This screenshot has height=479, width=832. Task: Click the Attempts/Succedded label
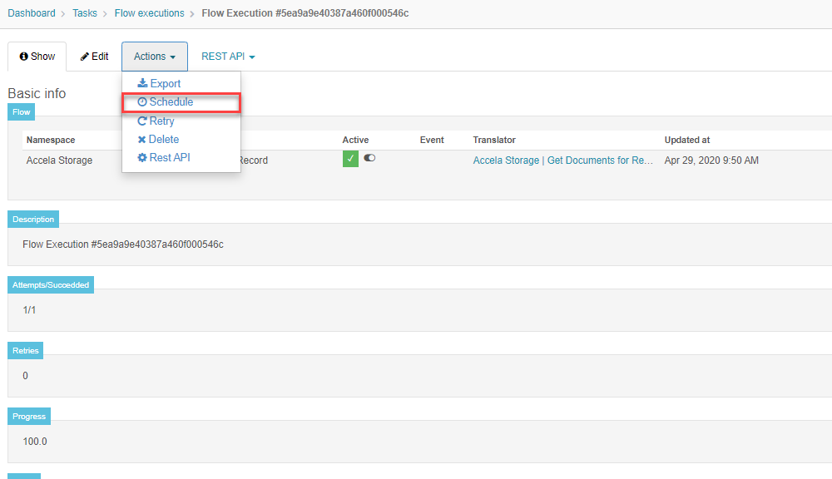51,285
